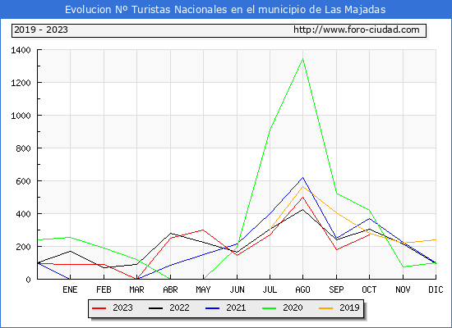Click the ENE month axis label
This screenshot has height=328, width=452.
coord(70,289)
